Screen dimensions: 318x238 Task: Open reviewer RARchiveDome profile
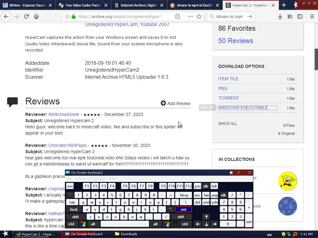[x=64, y=114]
